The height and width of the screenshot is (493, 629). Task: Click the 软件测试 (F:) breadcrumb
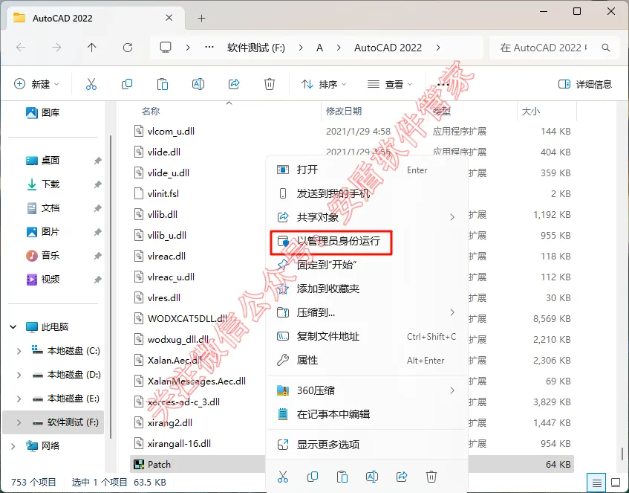coord(256,48)
